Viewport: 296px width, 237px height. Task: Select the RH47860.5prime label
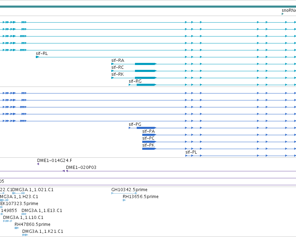(32, 224)
